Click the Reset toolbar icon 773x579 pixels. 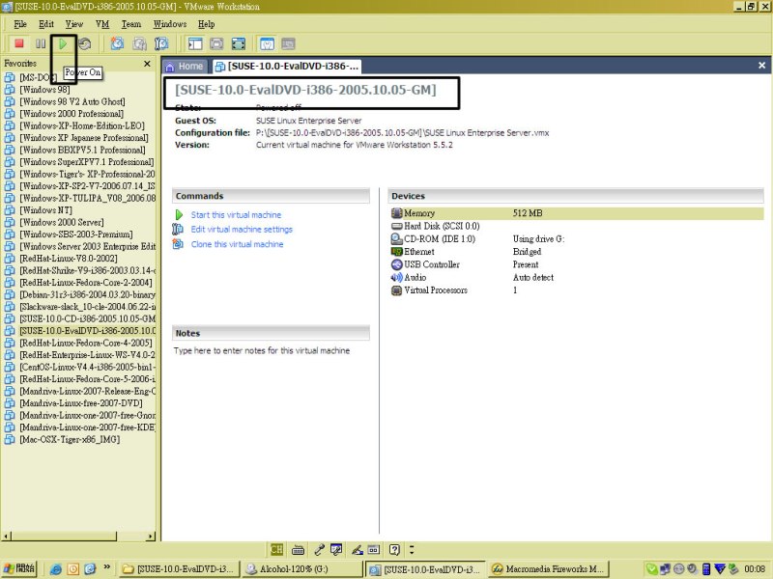[85, 43]
